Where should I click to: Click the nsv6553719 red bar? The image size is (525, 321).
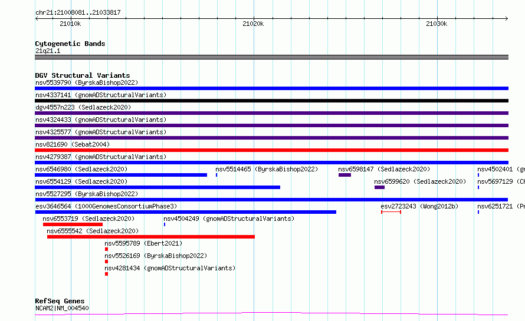click(x=73, y=224)
